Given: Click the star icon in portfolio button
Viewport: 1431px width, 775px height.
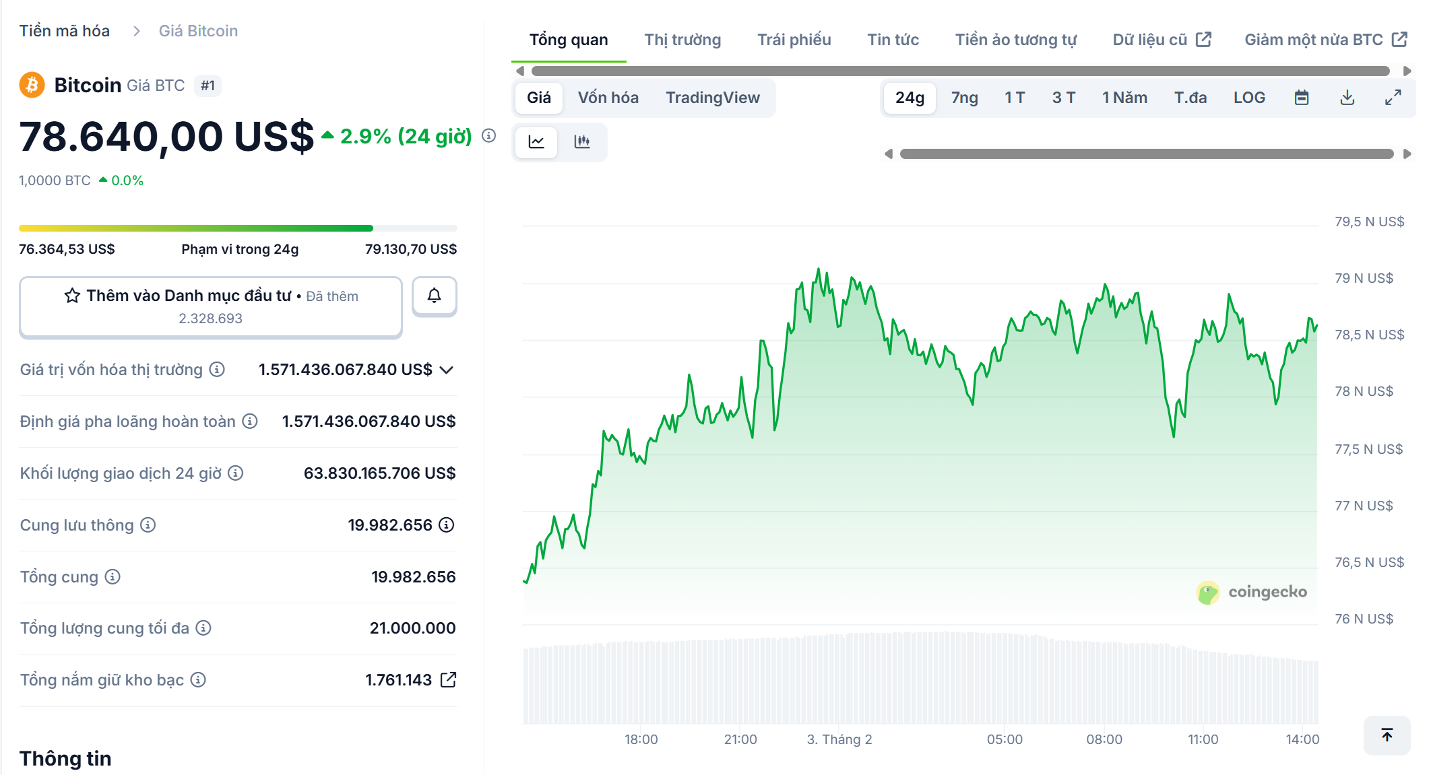Looking at the screenshot, I should click(71, 295).
